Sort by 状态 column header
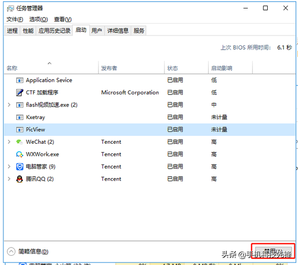This screenshot has width=298, height=265. point(173,68)
